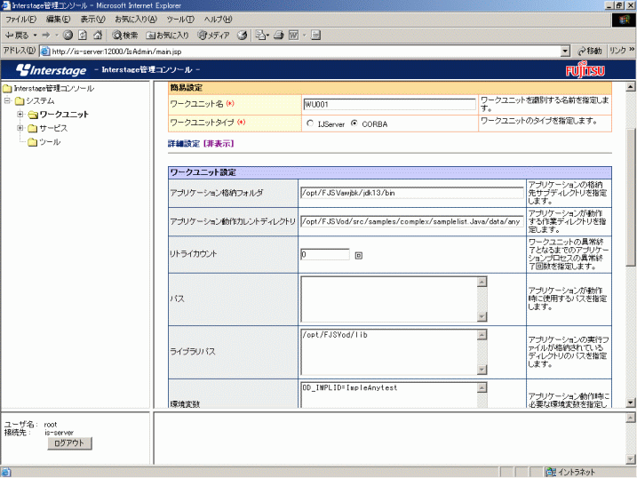Click the ライブラリパス scroll up arrow
This screenshot has height=478, width=637.
coord(482,335)
